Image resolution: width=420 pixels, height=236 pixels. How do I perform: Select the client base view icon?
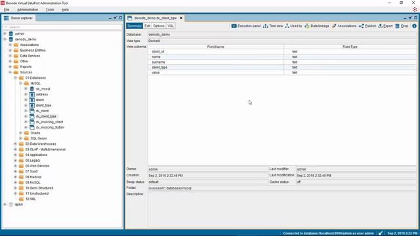(x=32, y=100)
